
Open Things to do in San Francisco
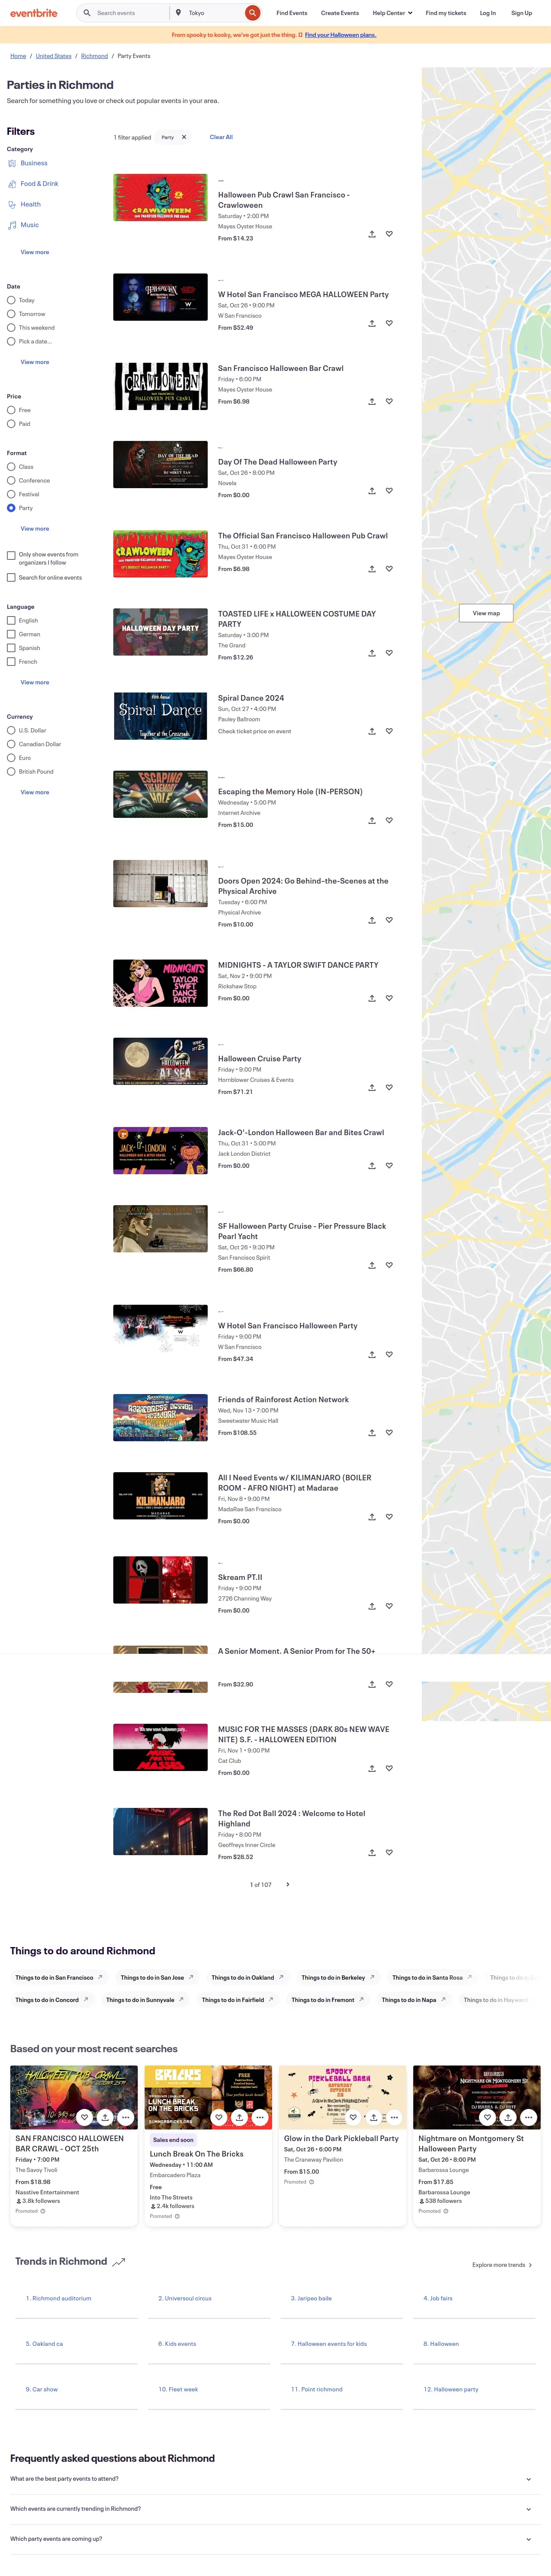58,1977
